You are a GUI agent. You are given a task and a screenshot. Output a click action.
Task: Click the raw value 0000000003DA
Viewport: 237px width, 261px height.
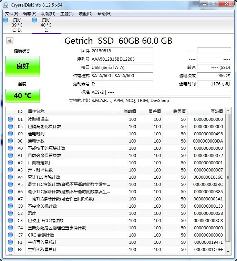click(x=208, y=141)
